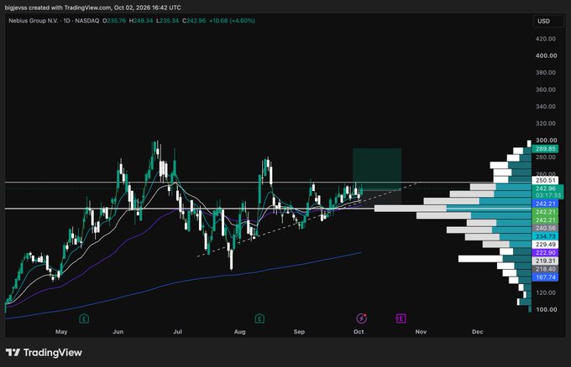571x367 pixels.
Task: Click the 400.00 price axis label
Action: click(x=547, y=55)
